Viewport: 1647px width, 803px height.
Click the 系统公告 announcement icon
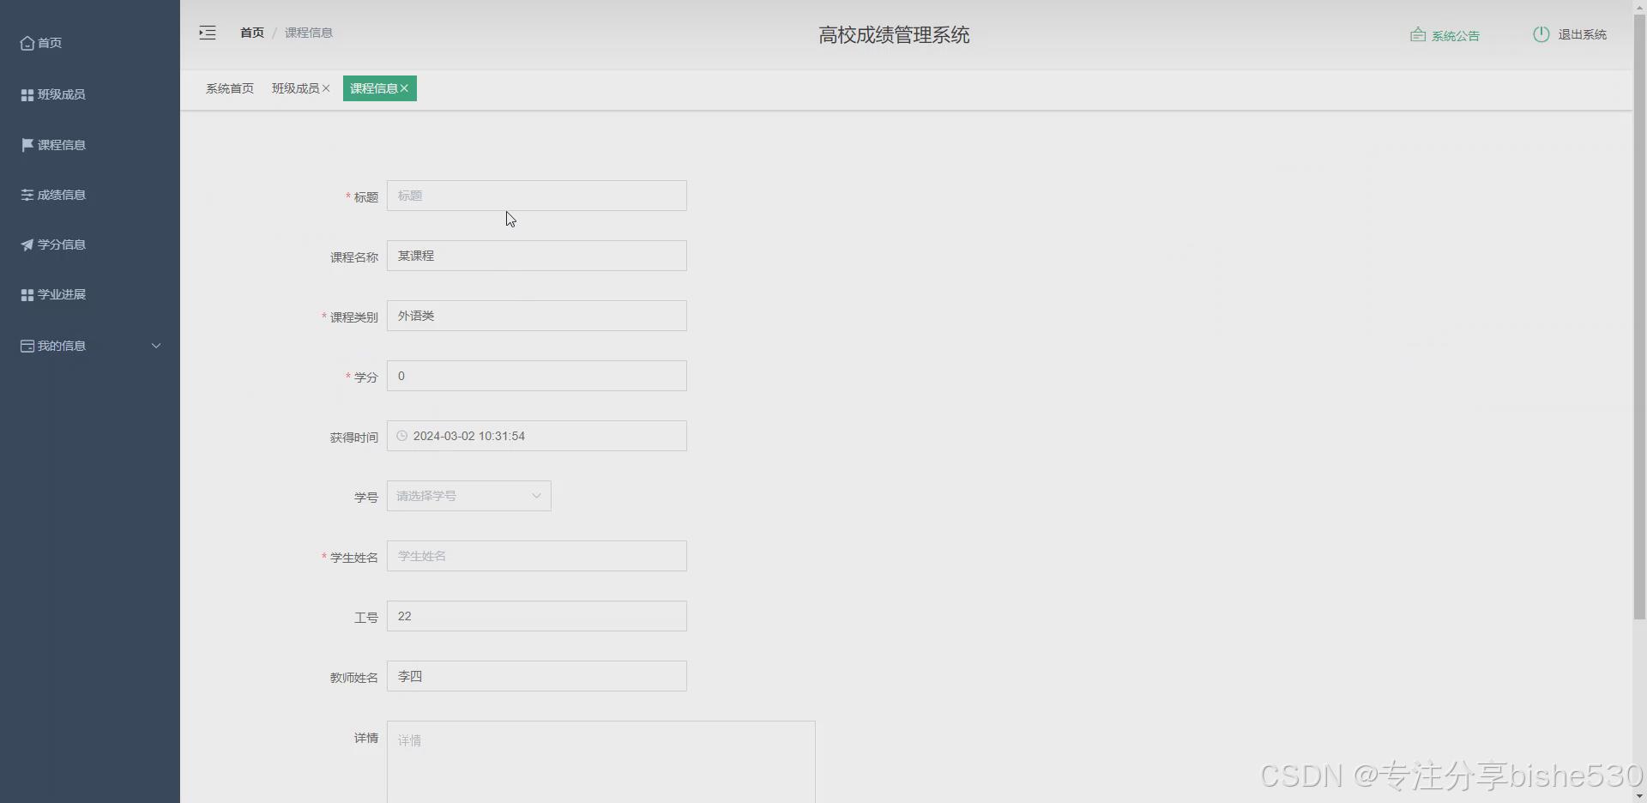1418,35
